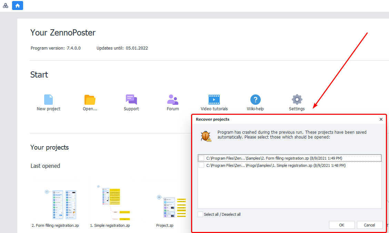Toggle Select all / Deselect all checkbox

tap(200, 214)
